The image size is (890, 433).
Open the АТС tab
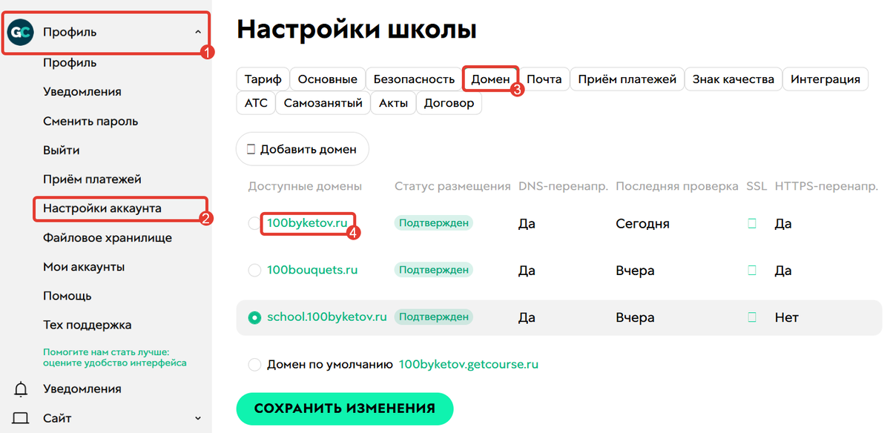(x=256, y=103)
